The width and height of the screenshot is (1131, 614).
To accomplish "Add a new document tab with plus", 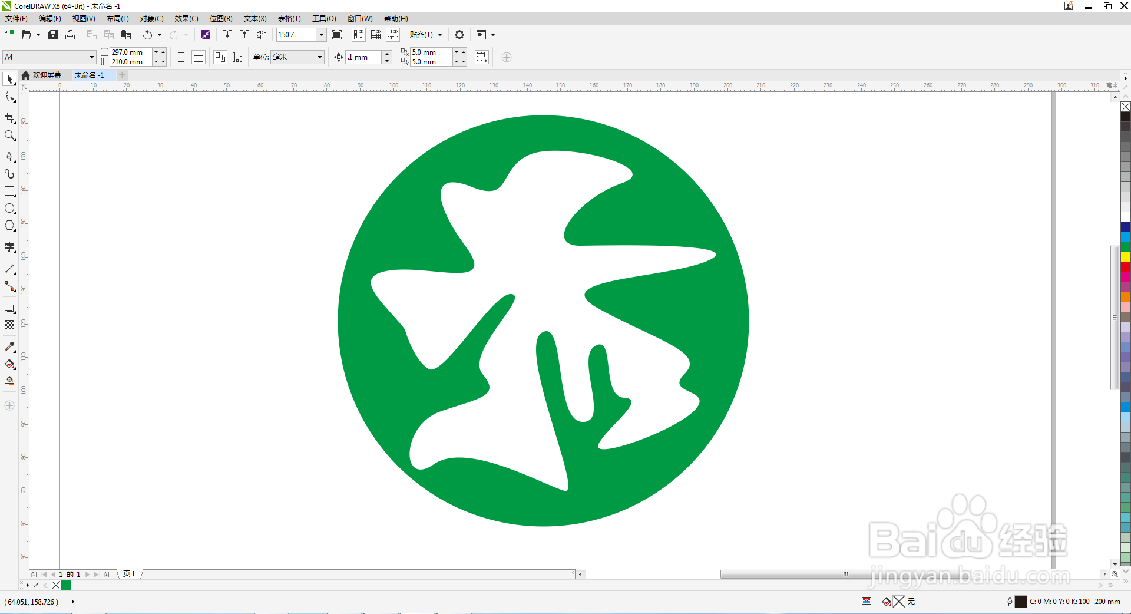I will point(122,75).
